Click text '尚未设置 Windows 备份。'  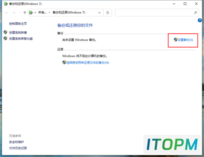tap(79, 40)
